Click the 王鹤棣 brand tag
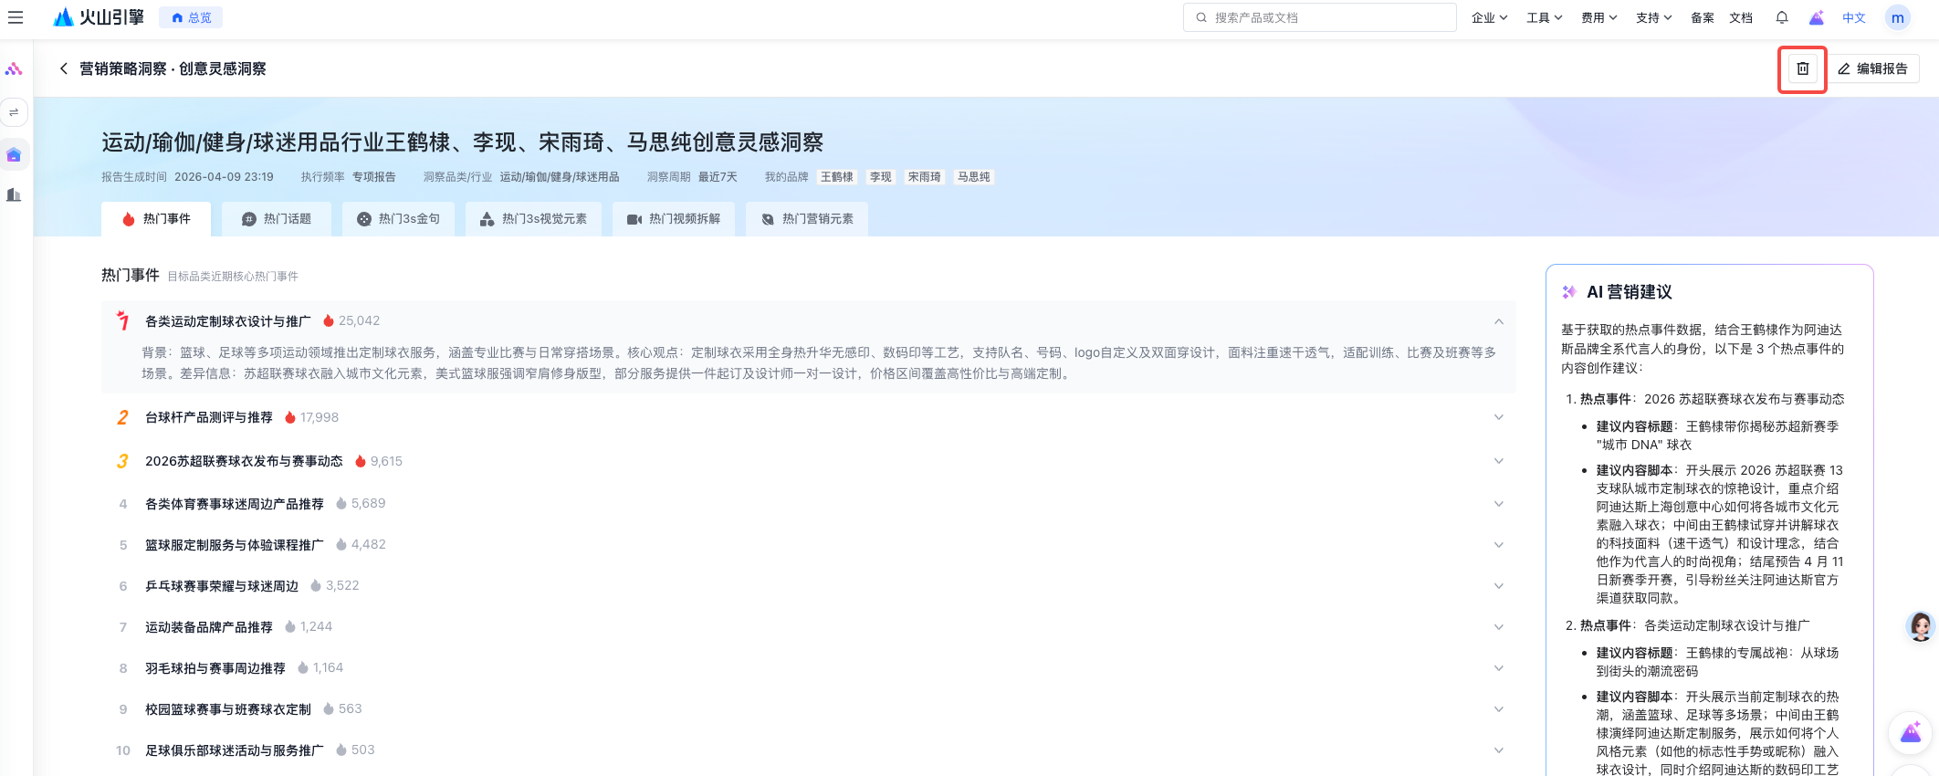Viewport: 1939px width, 776px height. click(x=837, y=177)
